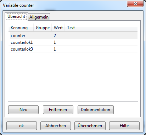Confirm dialog with ok button
The image size is (146, 135).
pyautogui.click(x=22, y=126)
